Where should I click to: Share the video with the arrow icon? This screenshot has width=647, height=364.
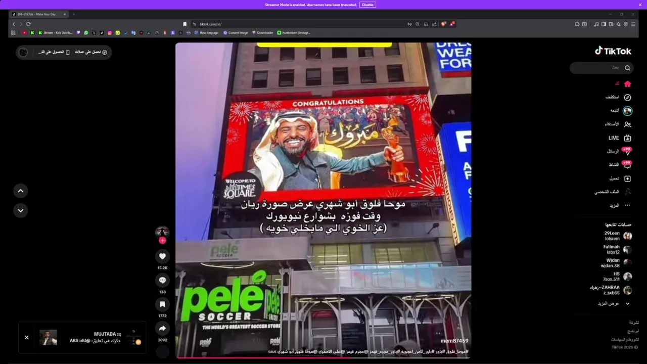pos(162,328)
